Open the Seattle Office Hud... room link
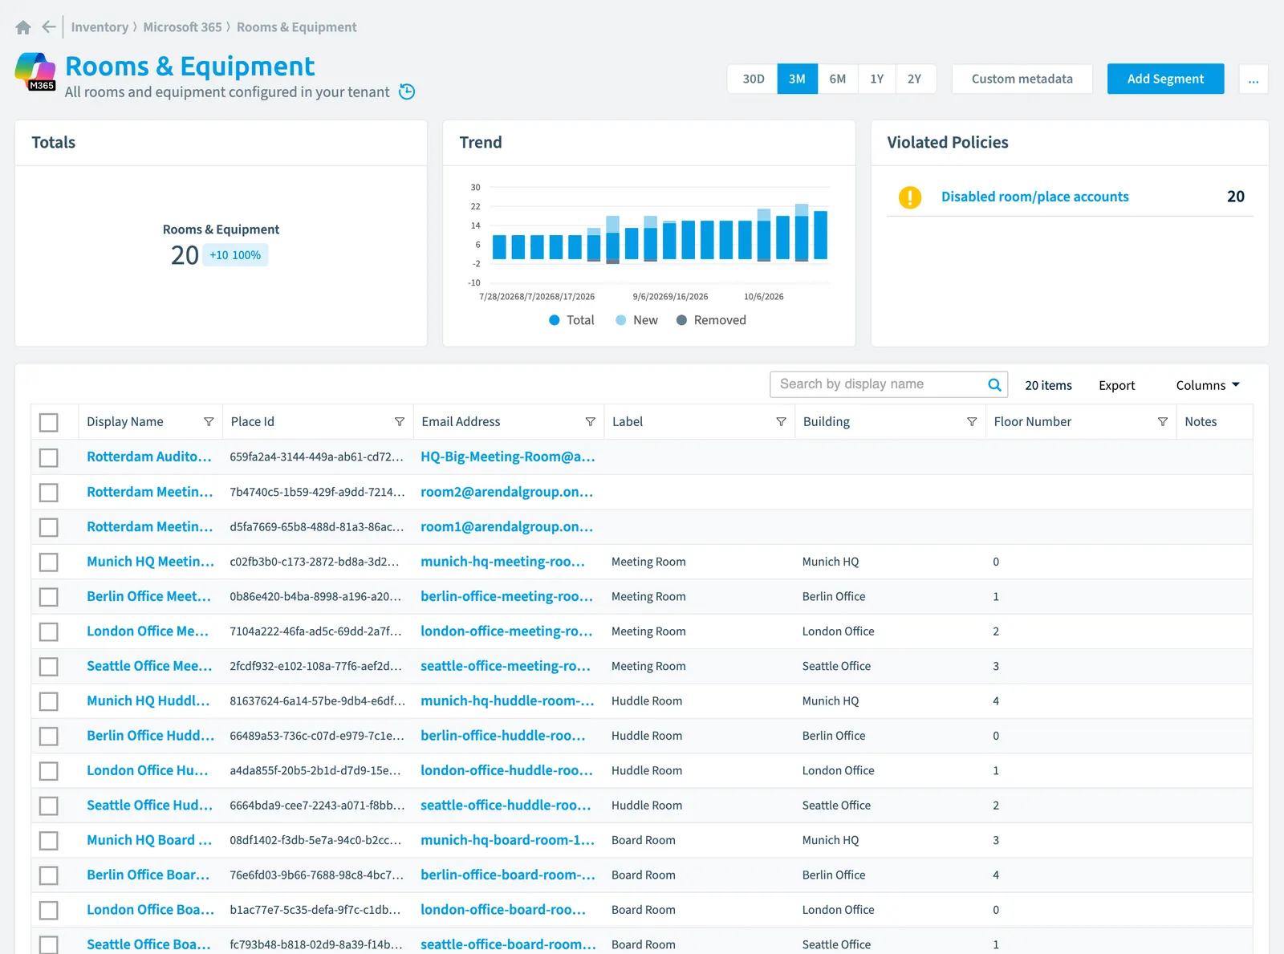 tap(150, 805)
